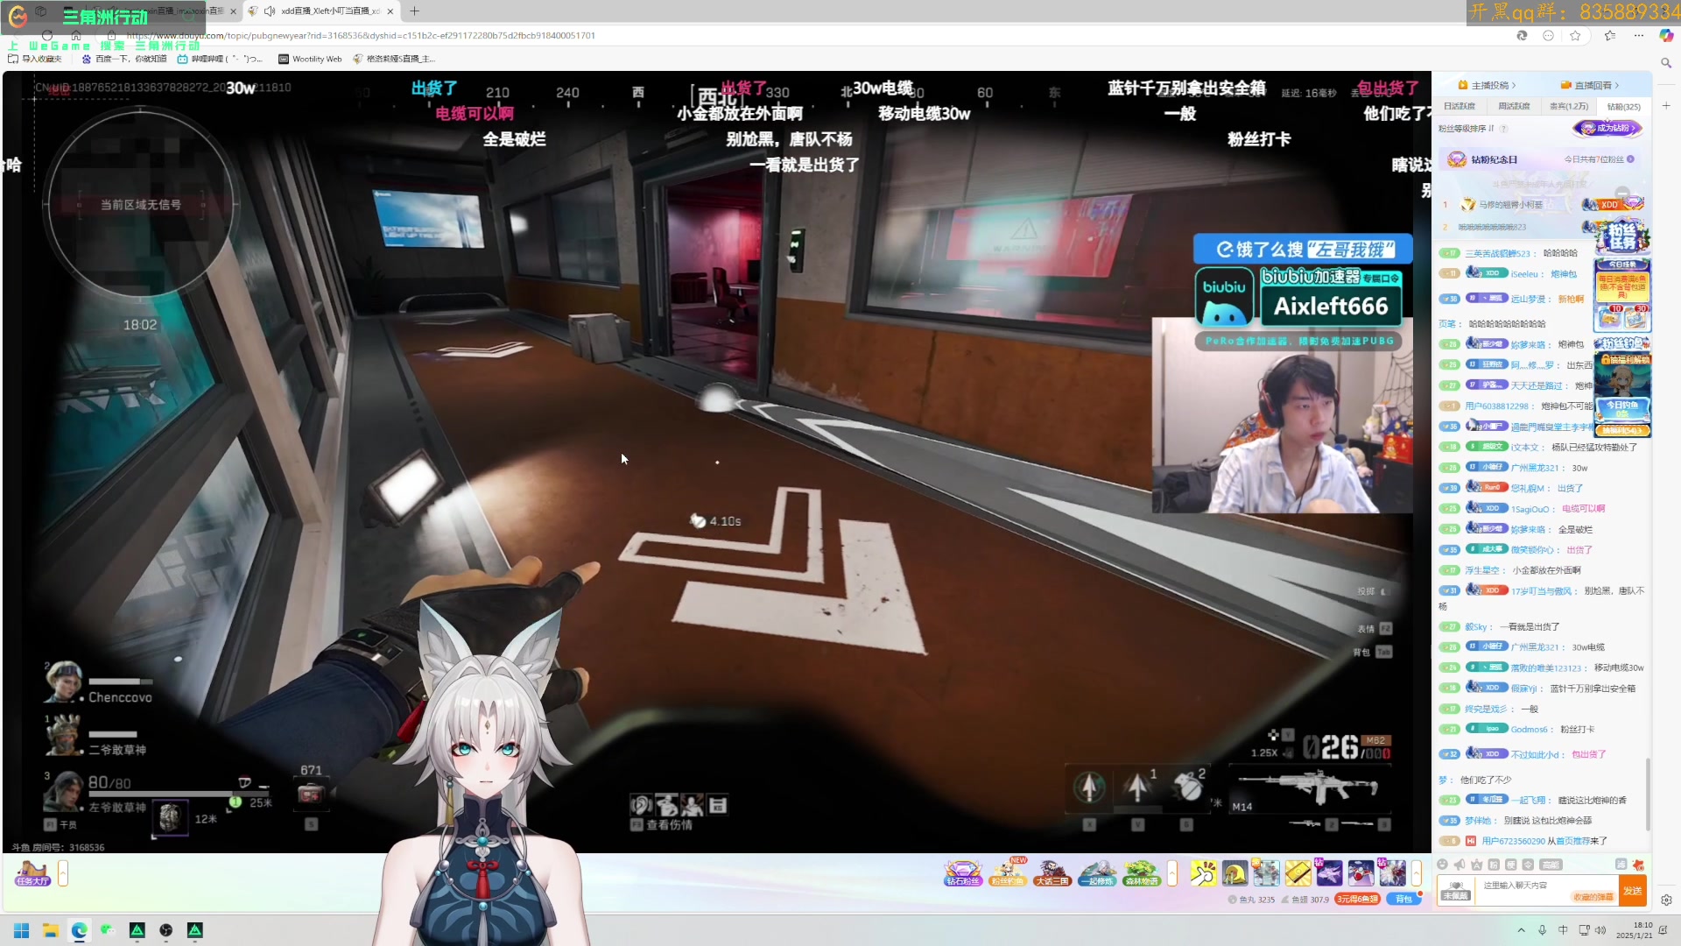Screen dimensions: 1681x946
Task: Open the 大话三国 activity icon
Action: tap(1052, 872)
